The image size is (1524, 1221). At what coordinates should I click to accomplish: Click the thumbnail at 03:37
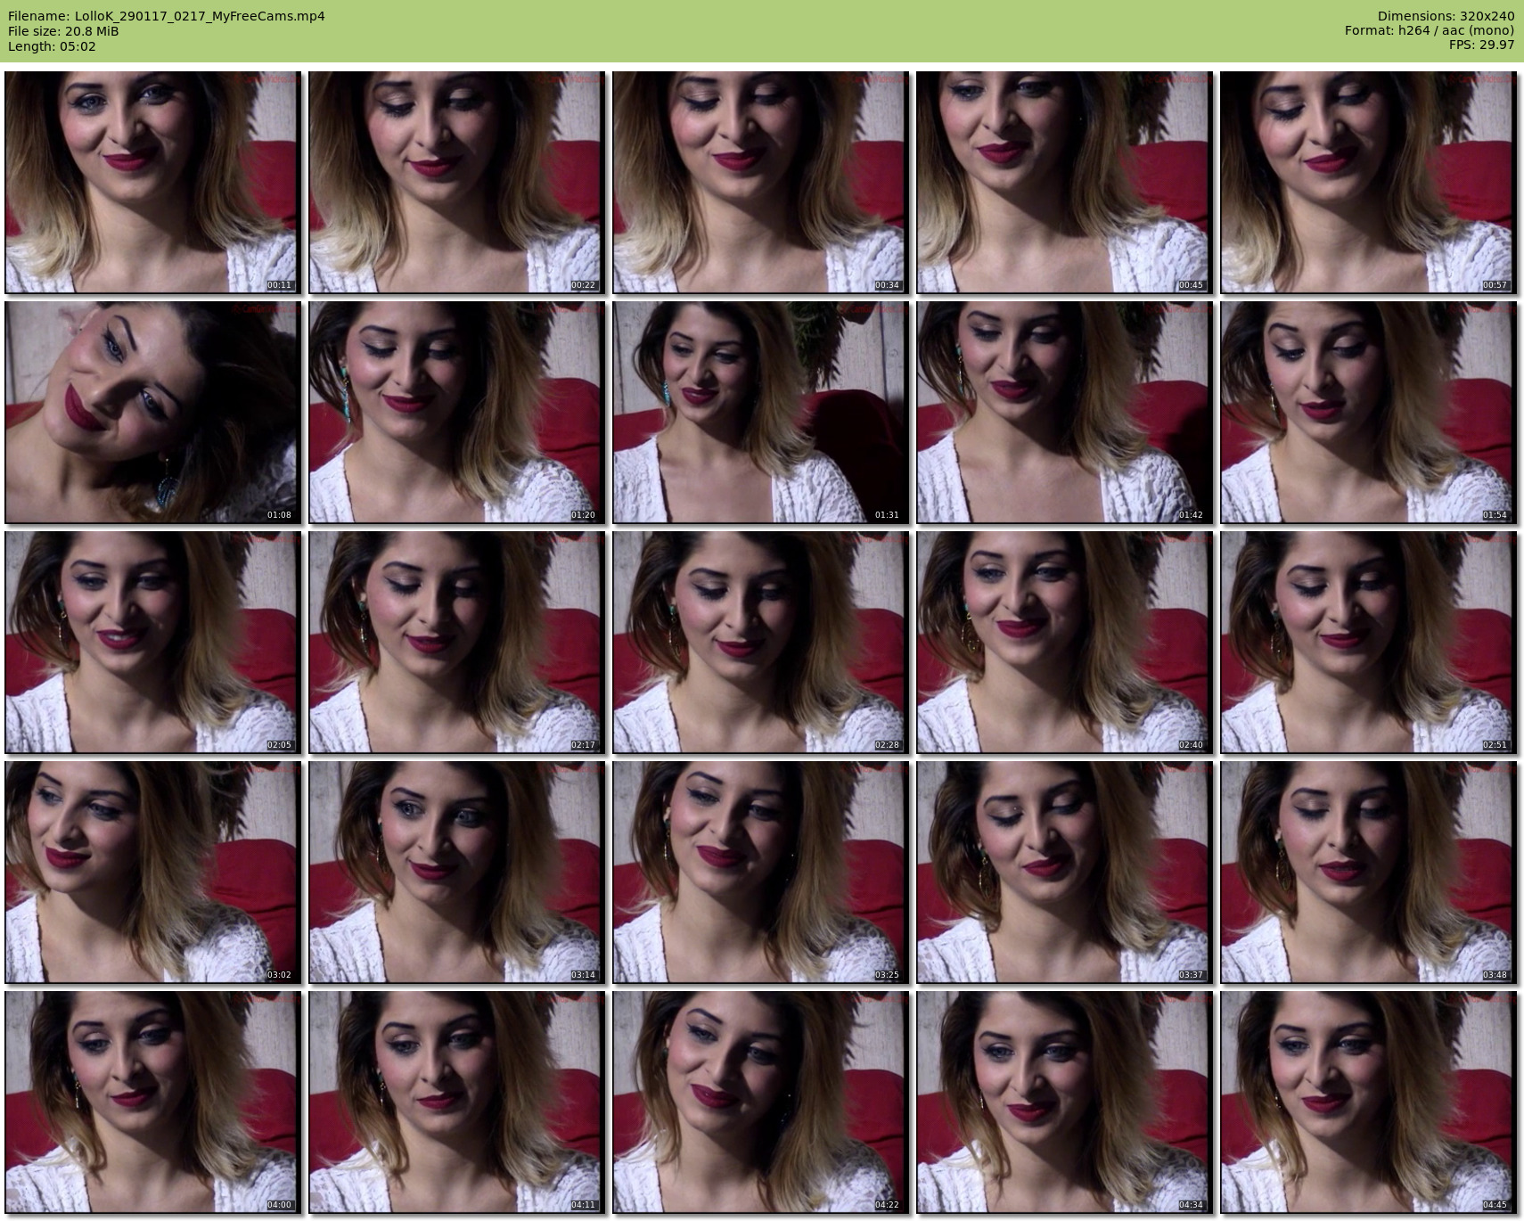point(1064,873)
